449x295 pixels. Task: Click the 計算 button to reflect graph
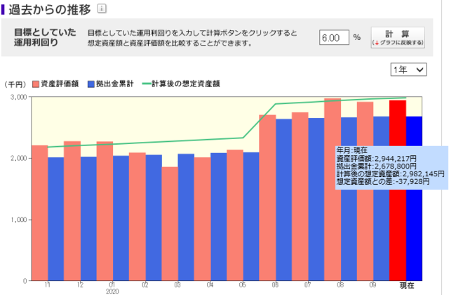tap(398, 37)
